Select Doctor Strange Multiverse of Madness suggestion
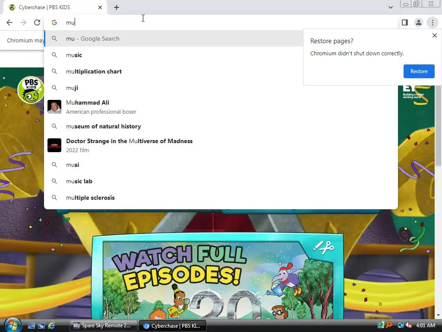Screen dimensions: 442x332 (x=221, y=145)
